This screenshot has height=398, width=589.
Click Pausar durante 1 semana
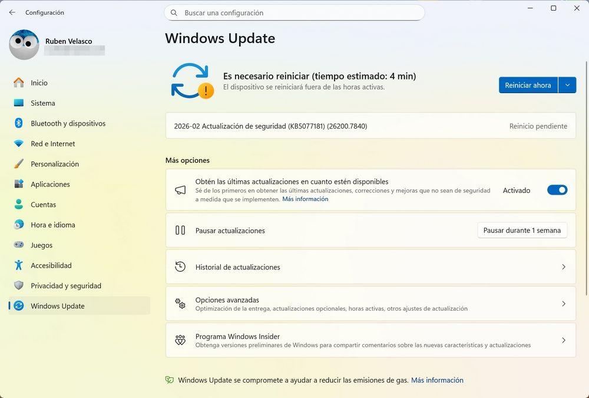click(x=522, y=230)
